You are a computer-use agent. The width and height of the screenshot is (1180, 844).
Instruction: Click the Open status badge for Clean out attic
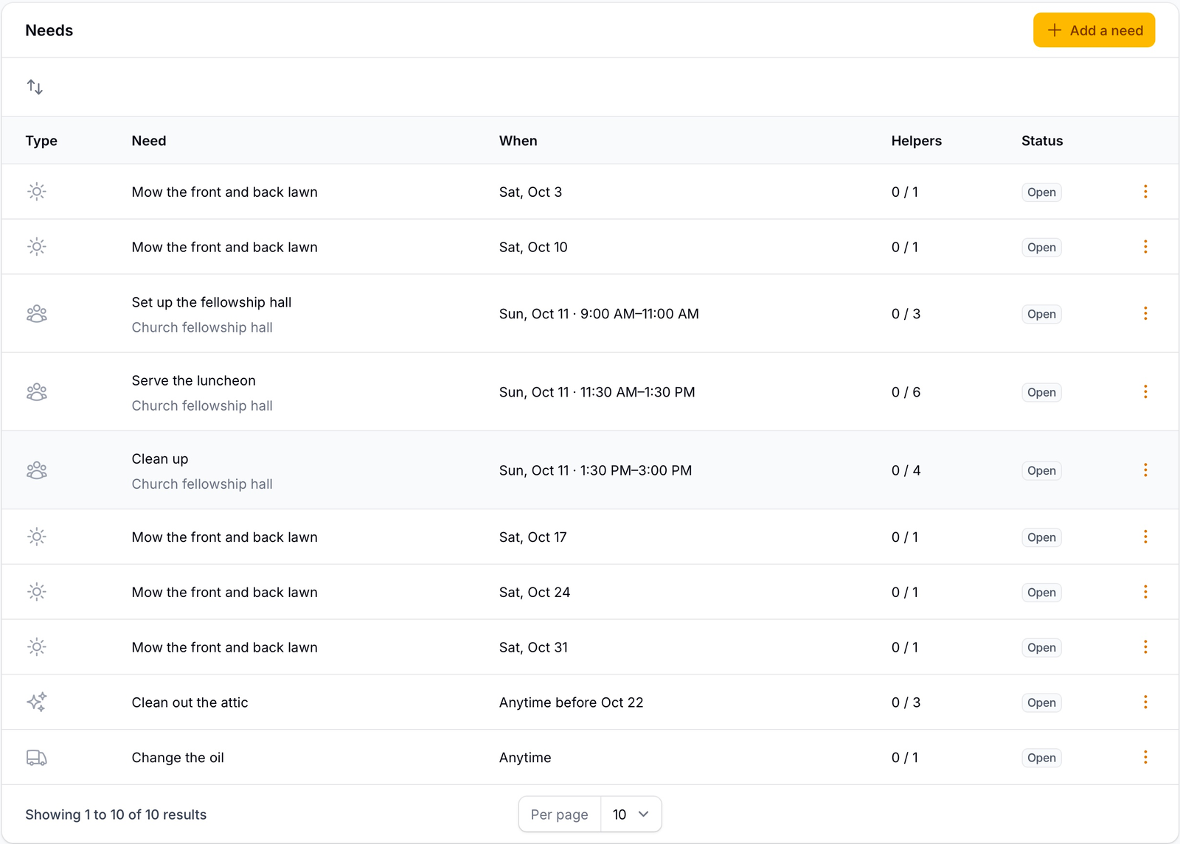(x=1041, y=702)
